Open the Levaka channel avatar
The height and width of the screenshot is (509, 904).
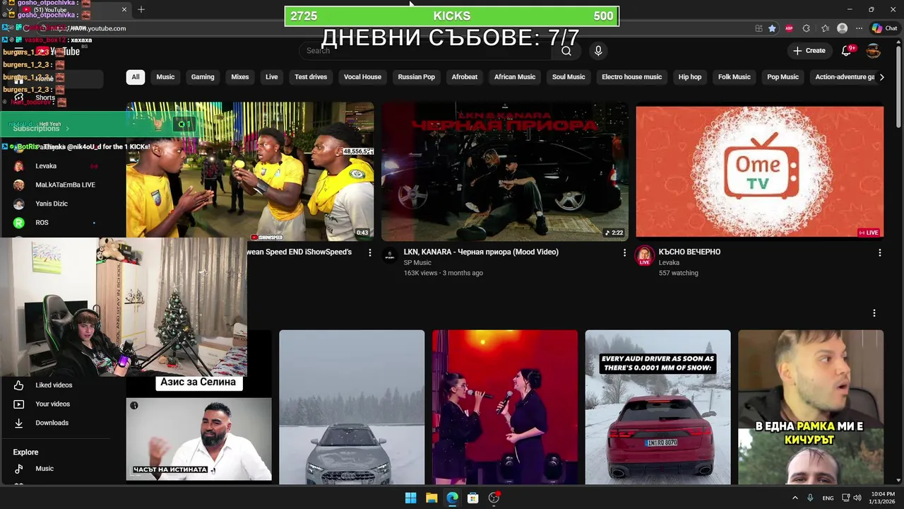click(644, 256)
